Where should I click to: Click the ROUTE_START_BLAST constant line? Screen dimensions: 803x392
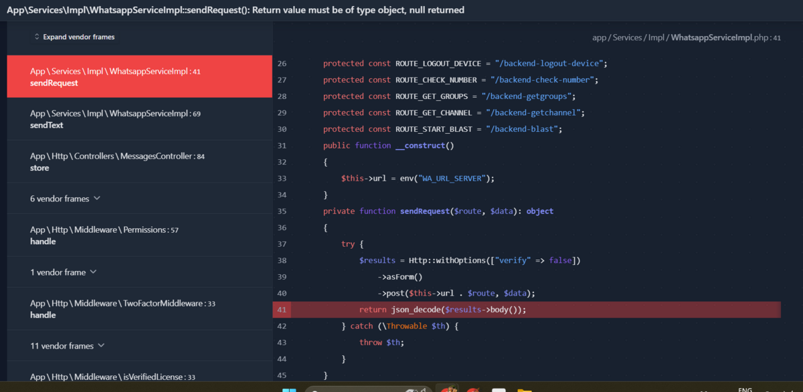(x=444, y=129)
